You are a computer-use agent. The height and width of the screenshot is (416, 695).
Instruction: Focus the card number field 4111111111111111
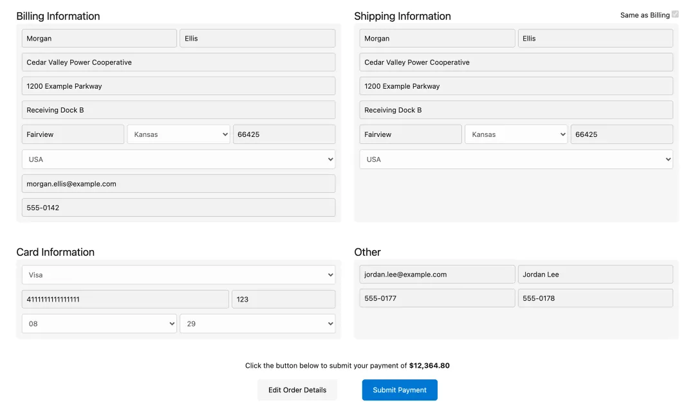125,299
